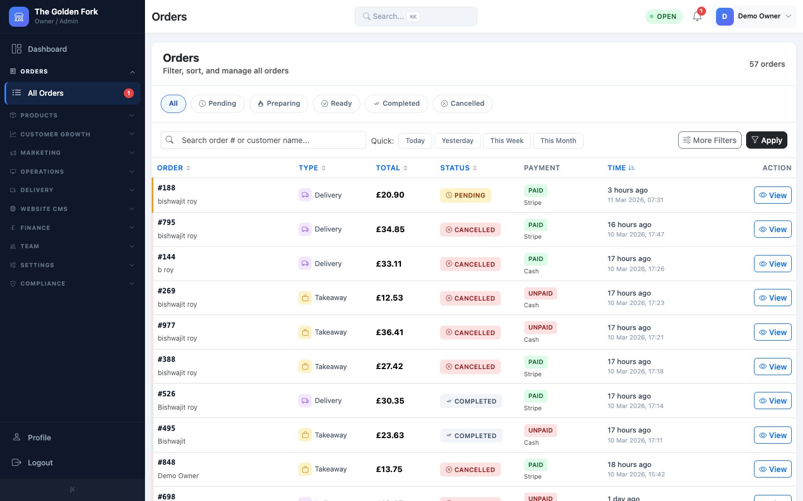View details of order #188
The height and width of the screenshot is (501, 803).
pos(773,195)
